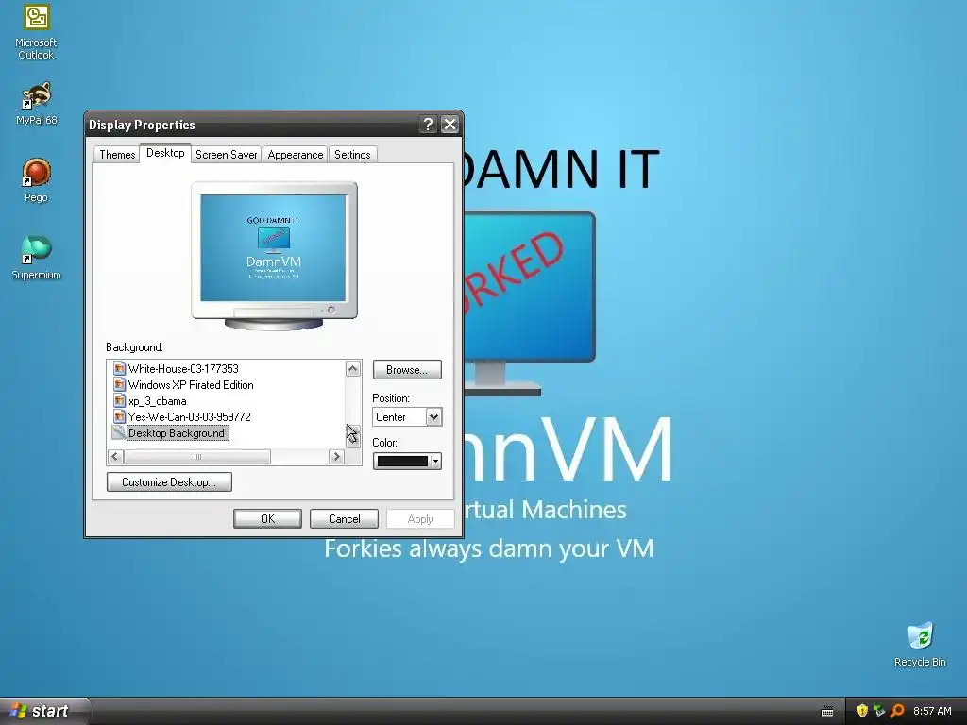Viewport: 967px width, 725px height.
Task: Click the 8:57 AM system clock
Action: [x=932, y=711]
